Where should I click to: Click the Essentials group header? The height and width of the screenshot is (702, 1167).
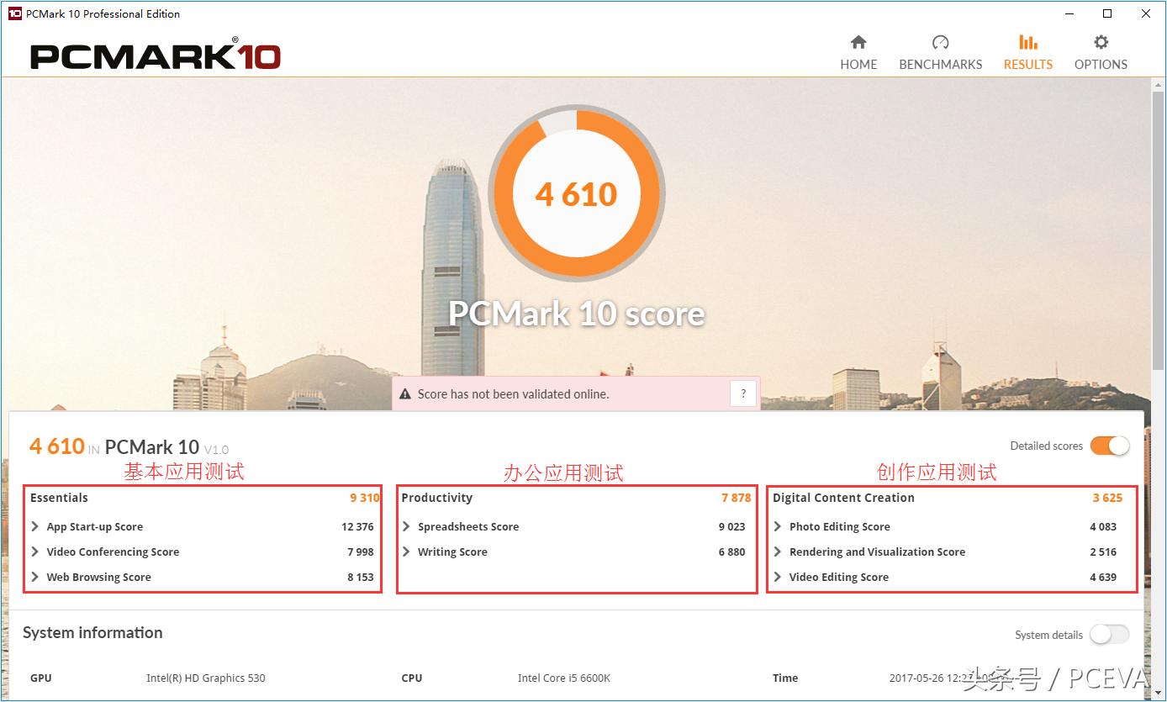coord(59,498)
